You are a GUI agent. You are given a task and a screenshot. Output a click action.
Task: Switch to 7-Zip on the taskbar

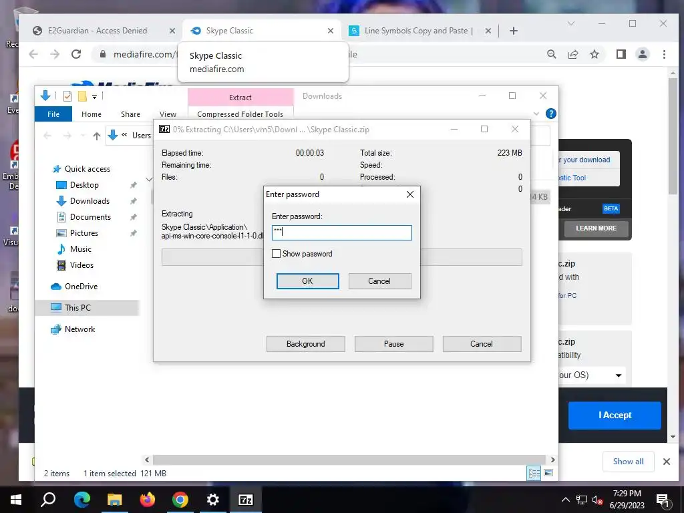[246, 500]
